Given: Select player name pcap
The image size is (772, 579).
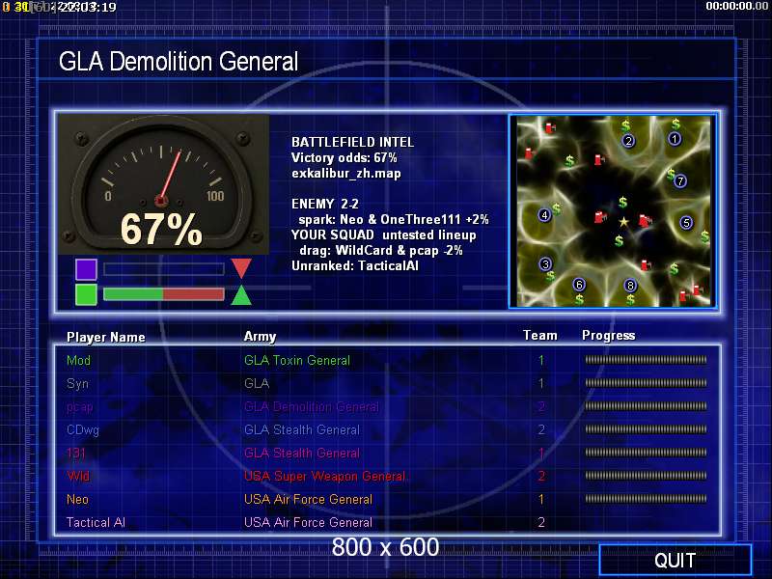Looking at the screenshot, I should pos(79,407).
